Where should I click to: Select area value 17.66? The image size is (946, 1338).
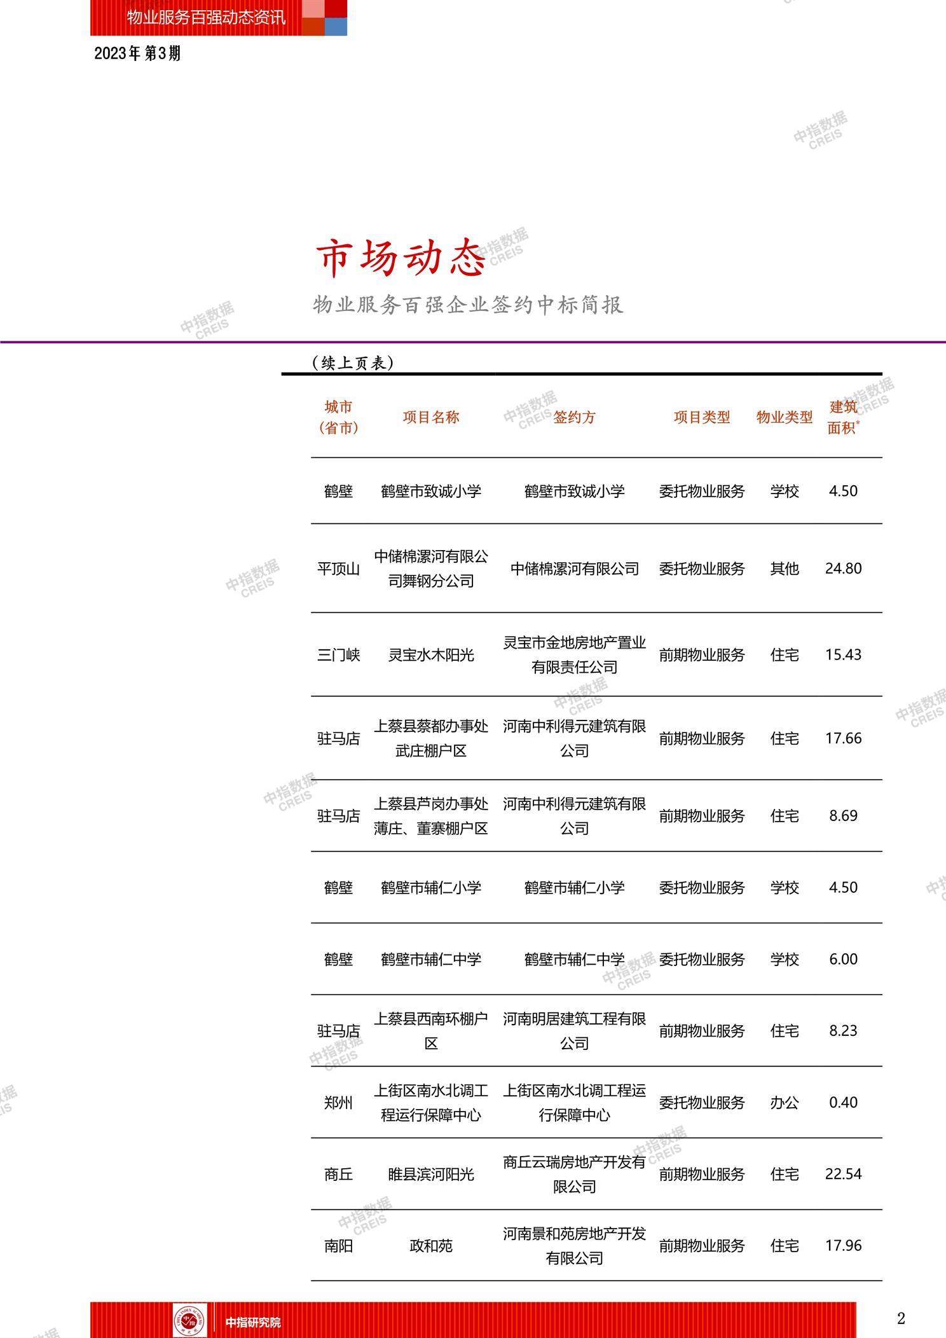pyautogui.click(x=844, y=738)
